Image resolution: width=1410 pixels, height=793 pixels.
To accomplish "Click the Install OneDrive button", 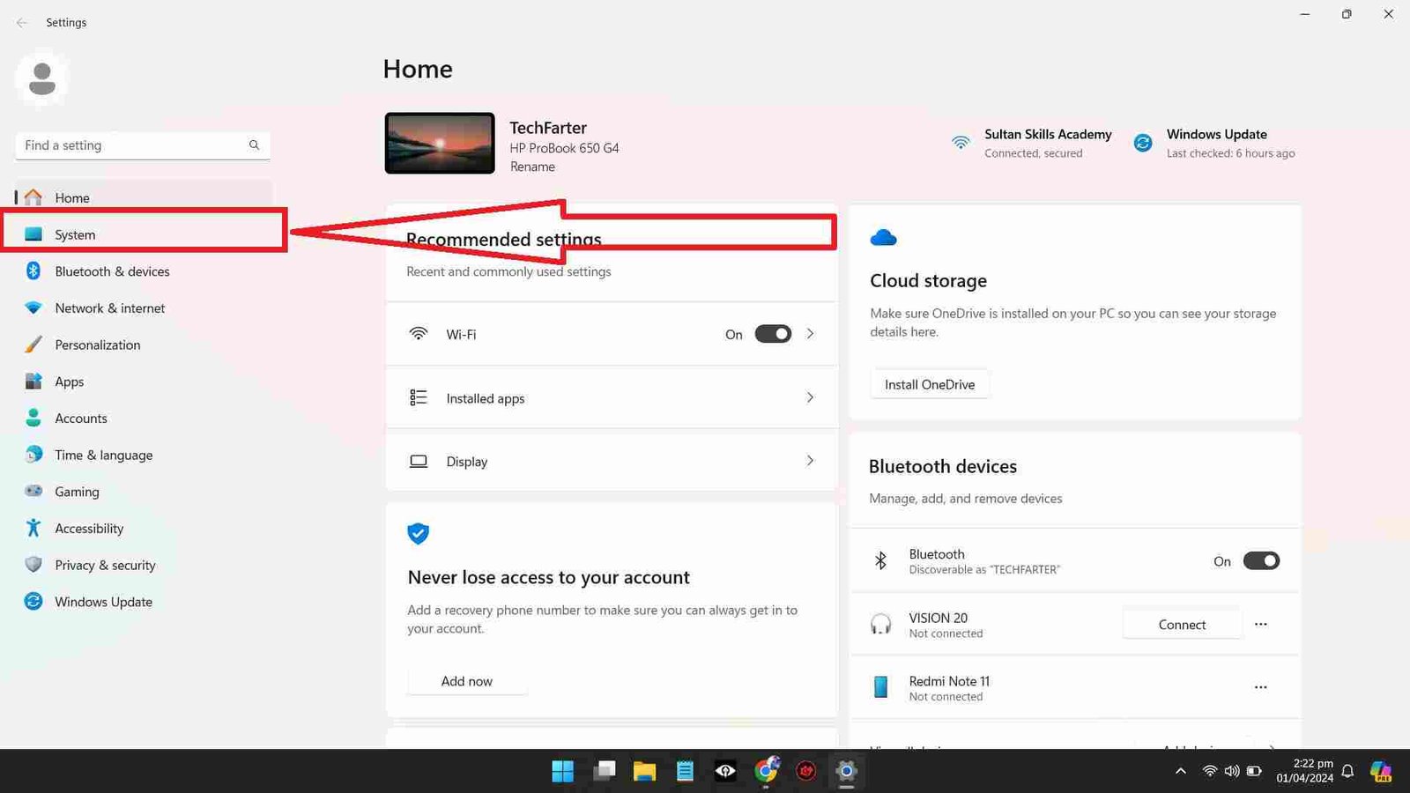I will click(x=929, y=385).
